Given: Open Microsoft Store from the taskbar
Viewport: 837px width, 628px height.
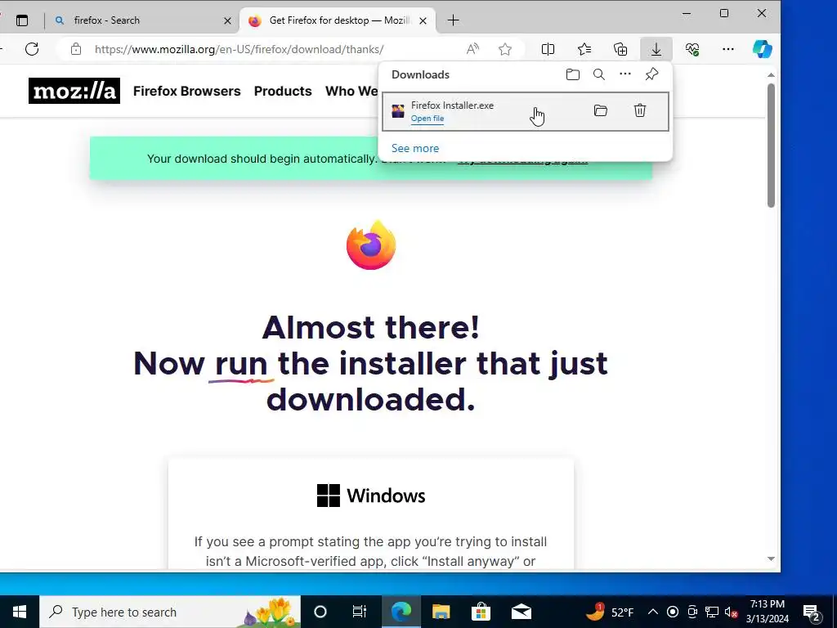Looking at the screenshot, I should click(x=481, y=612).
